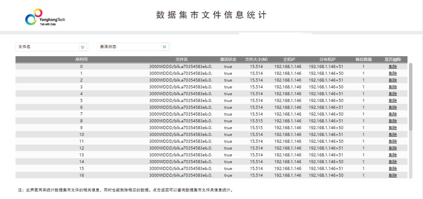Click the YonghongTech logo

pos(45,17)
